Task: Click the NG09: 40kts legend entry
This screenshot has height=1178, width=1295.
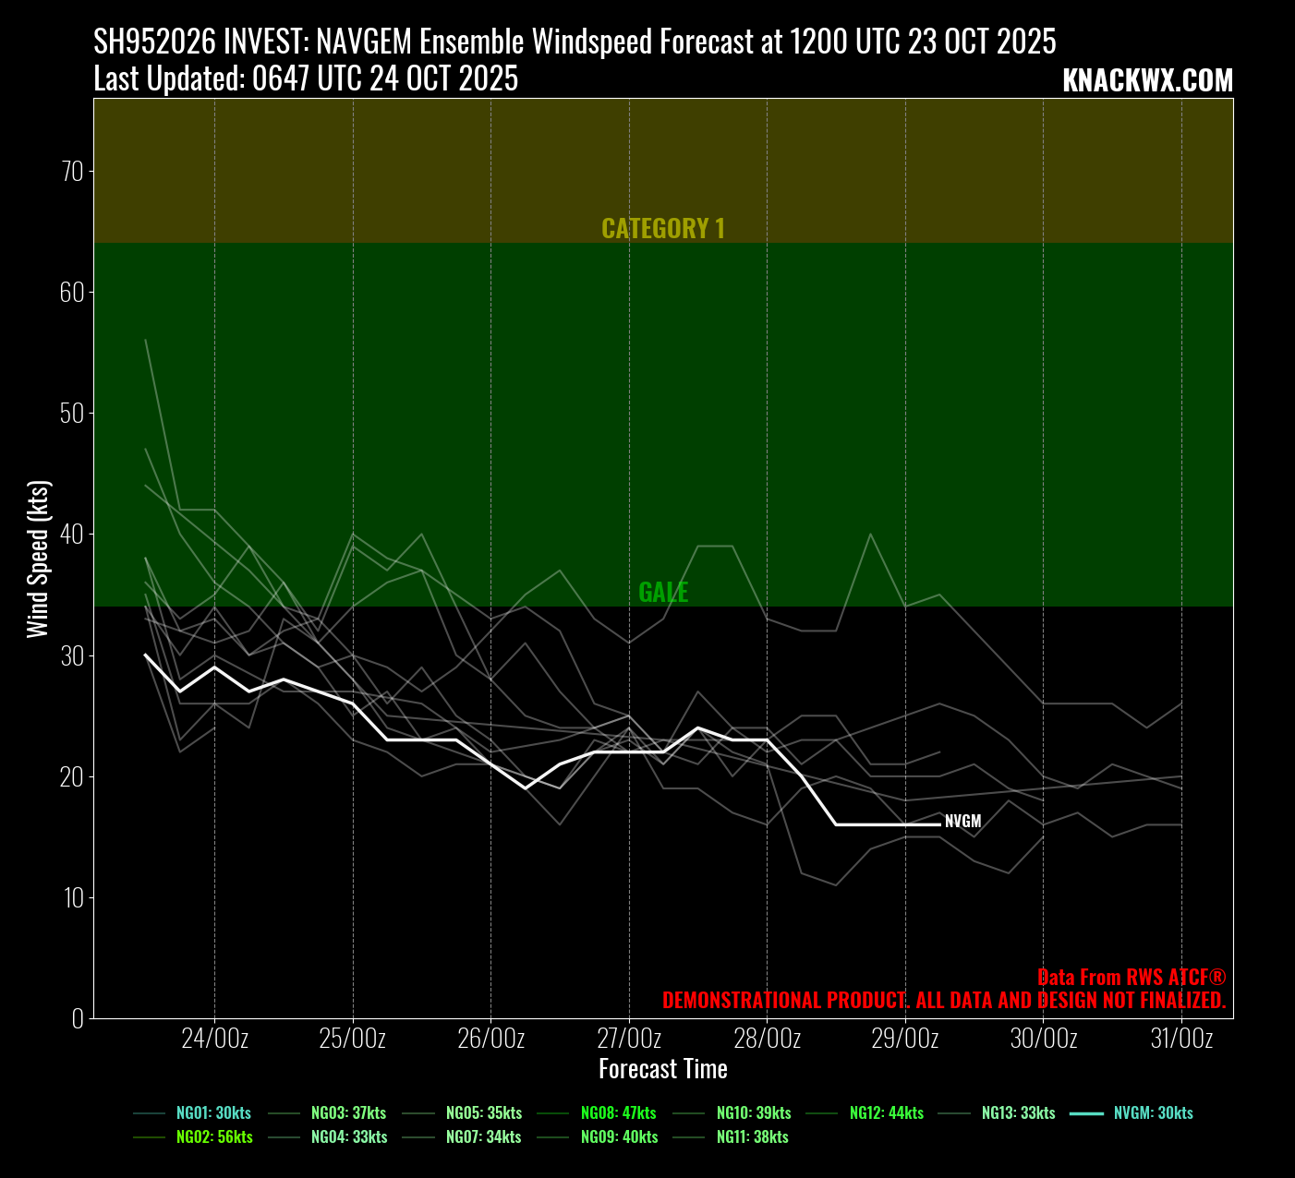Action: 618,1137
